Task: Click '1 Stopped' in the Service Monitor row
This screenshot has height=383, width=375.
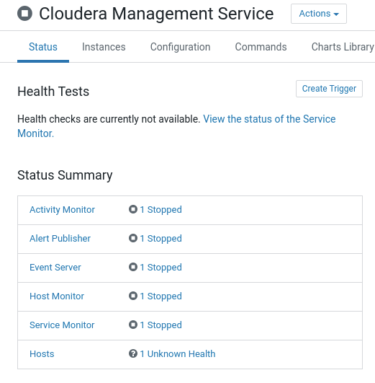Action: 161,325
